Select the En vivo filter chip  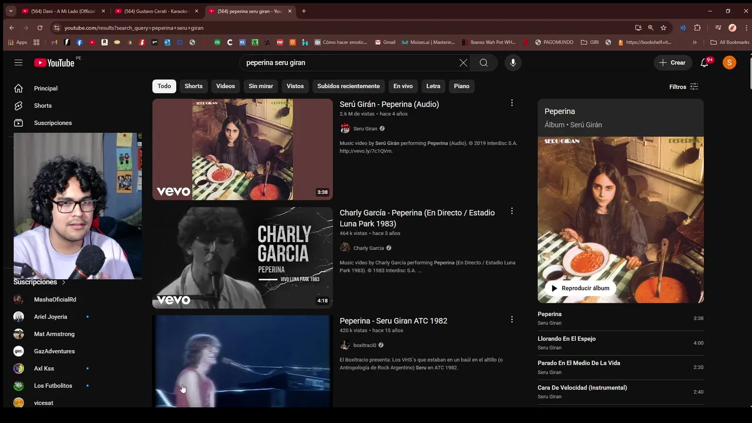(403, 86)
